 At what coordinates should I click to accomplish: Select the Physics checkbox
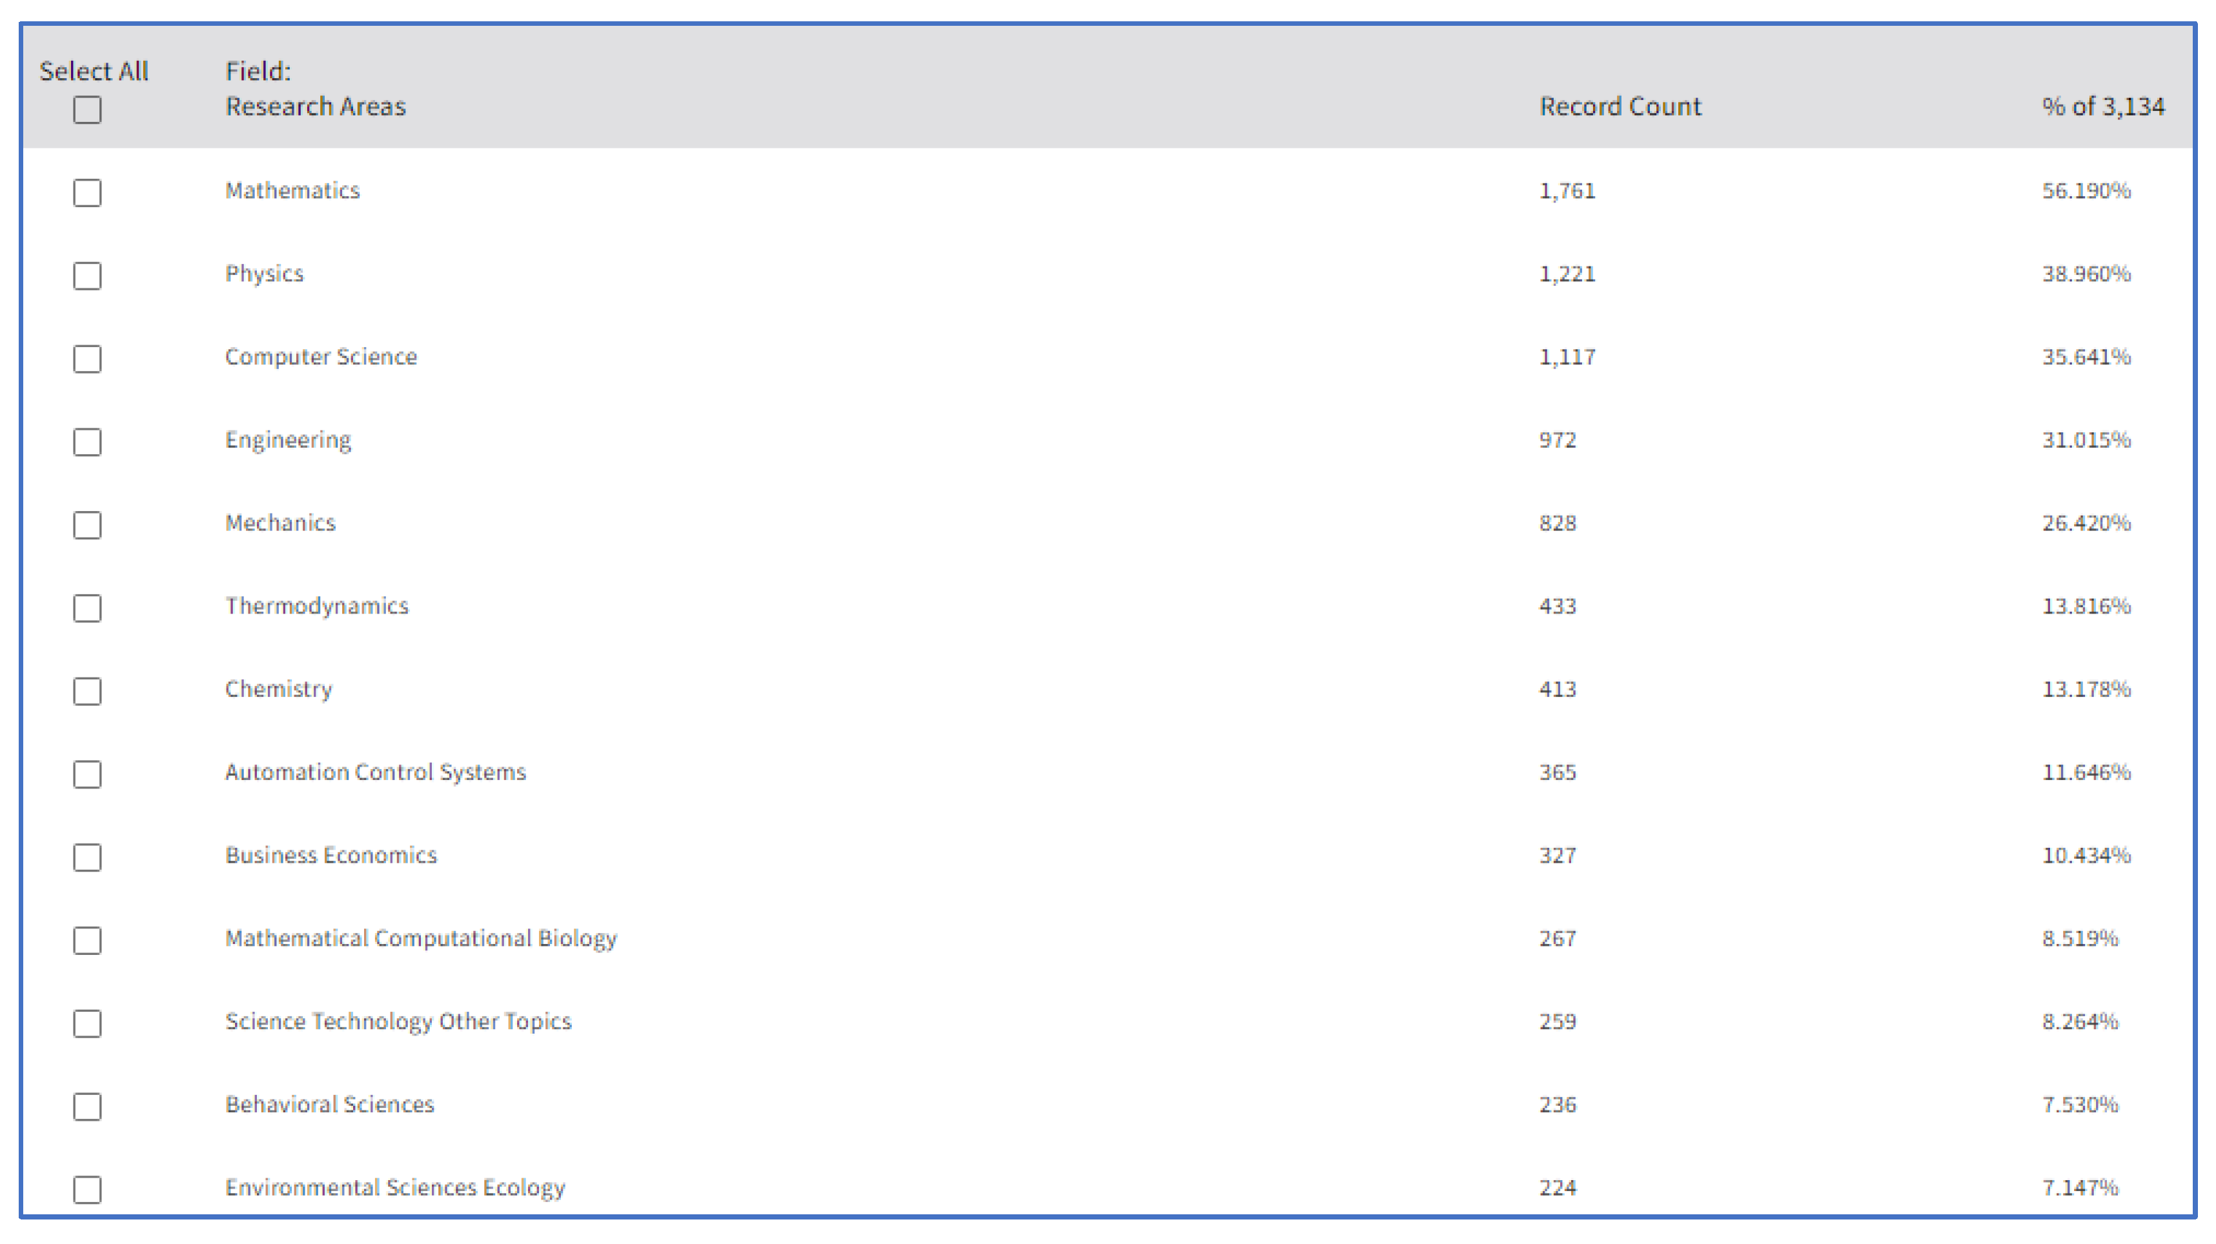coord(87,276)
